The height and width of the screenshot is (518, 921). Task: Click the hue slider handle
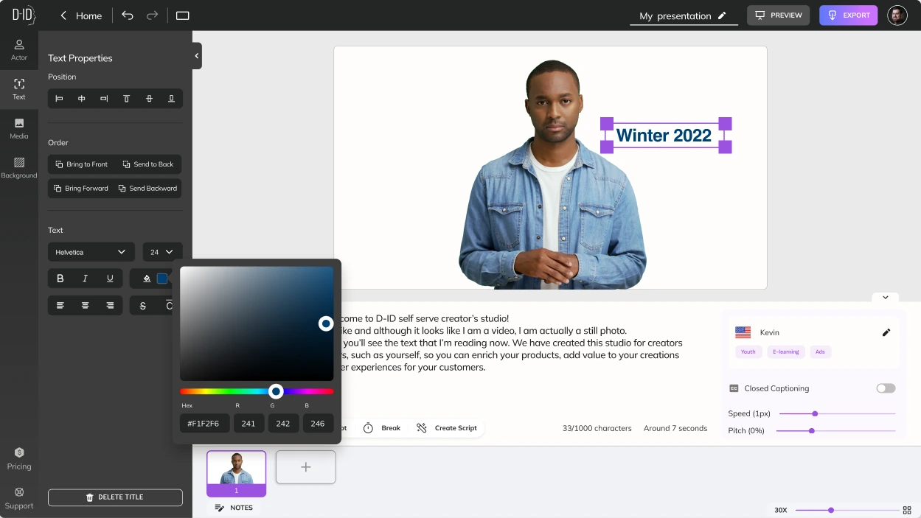[276, 391]
